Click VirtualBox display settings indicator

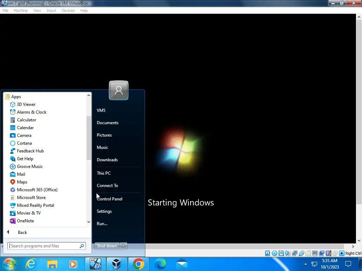(x=315, y=253)
